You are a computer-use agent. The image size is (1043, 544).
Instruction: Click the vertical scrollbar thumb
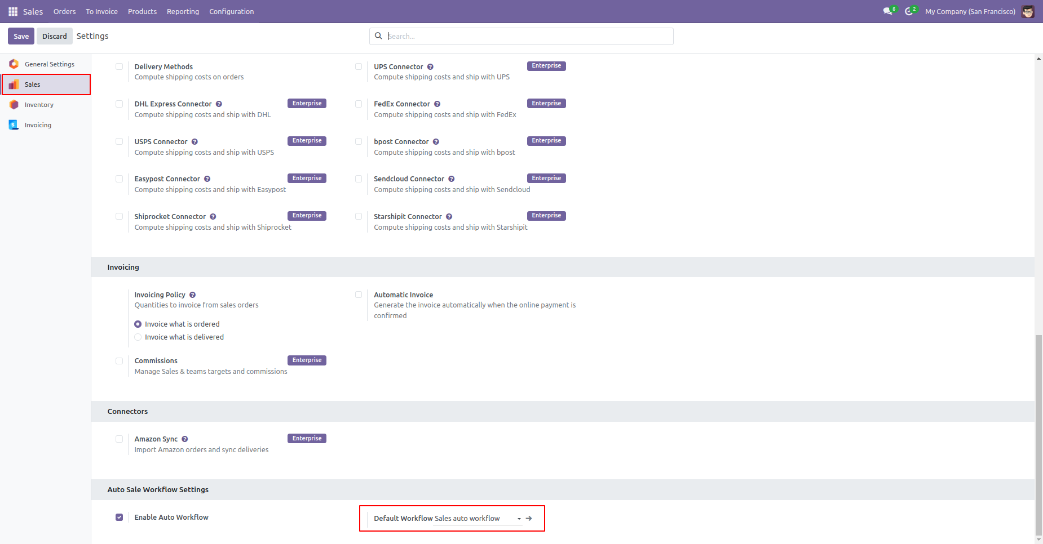[x=1038, y=435]
